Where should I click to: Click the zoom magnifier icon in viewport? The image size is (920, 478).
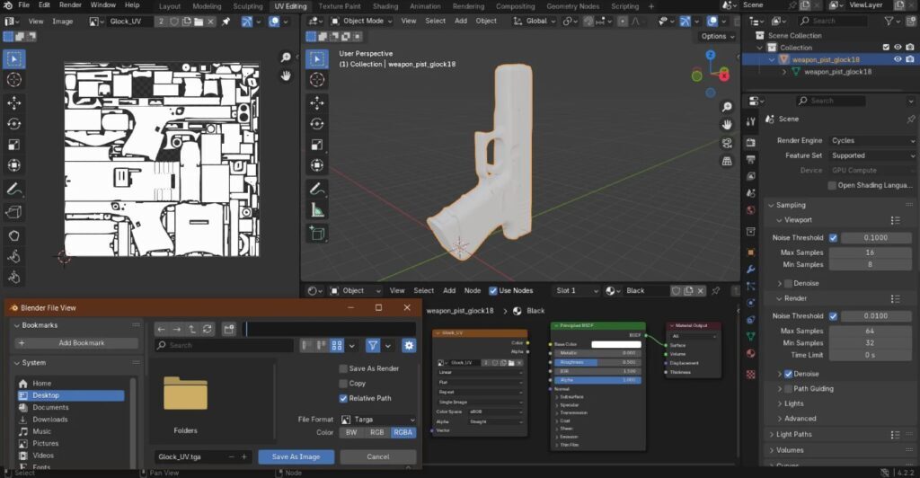(726, 105)
